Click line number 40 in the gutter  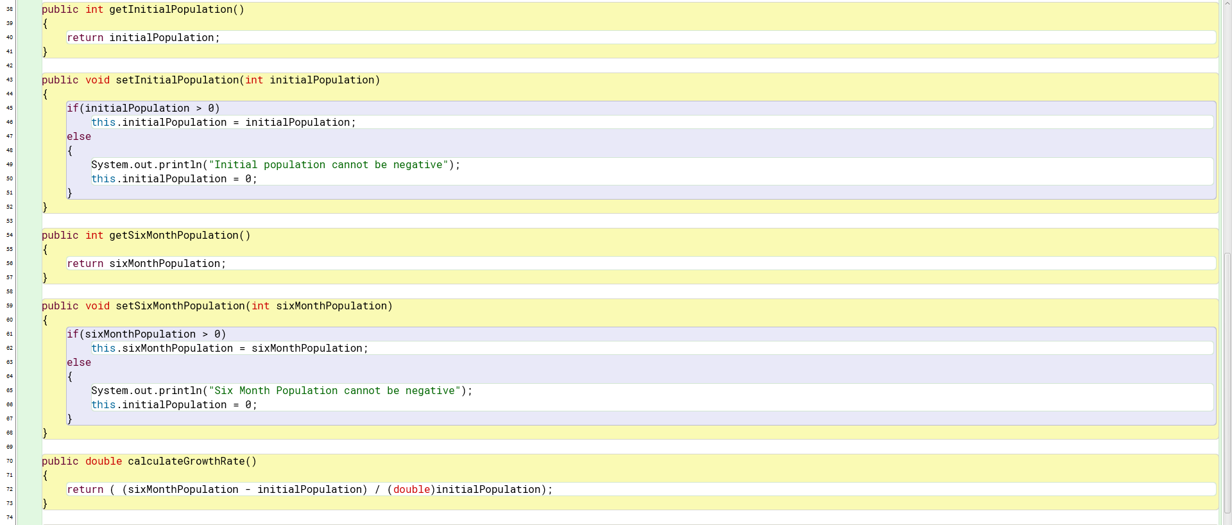[10, 37]
